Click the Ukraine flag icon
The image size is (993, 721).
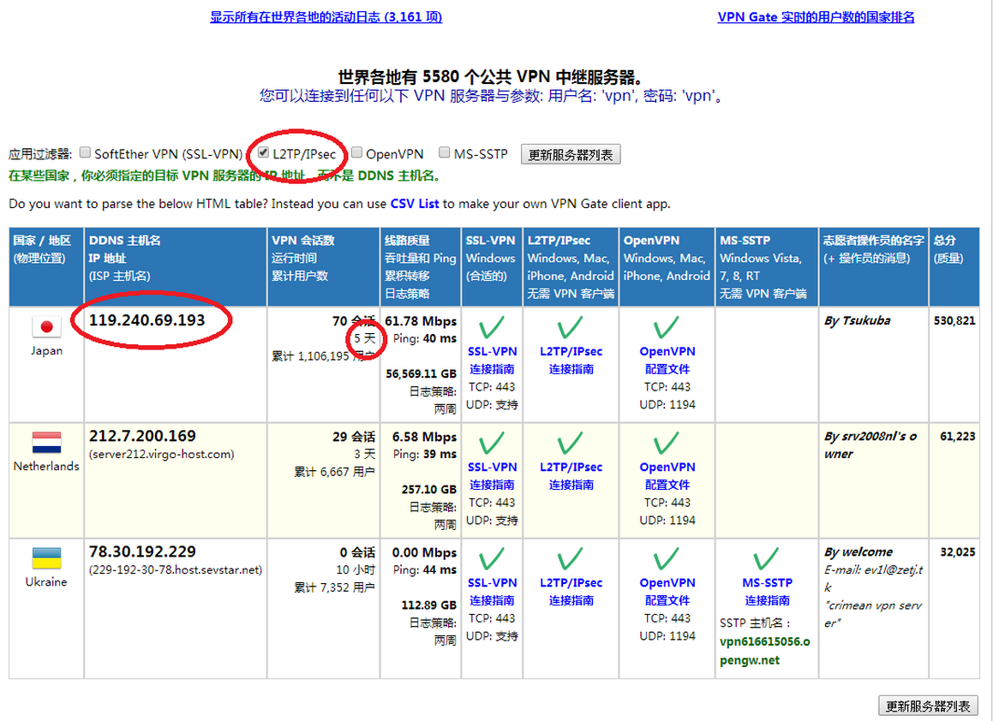click(x=46, y=558)
